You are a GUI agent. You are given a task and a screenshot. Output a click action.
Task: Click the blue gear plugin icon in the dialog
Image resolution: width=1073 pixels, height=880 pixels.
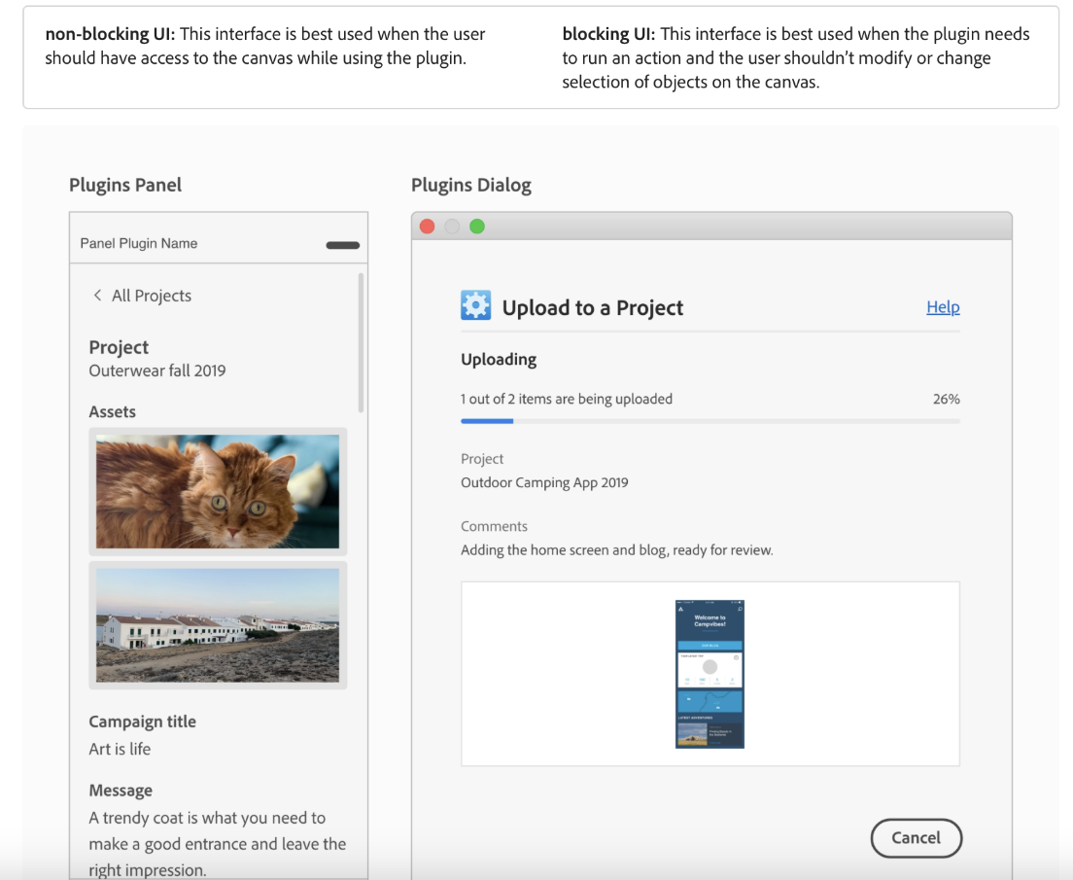click(475, 304)
